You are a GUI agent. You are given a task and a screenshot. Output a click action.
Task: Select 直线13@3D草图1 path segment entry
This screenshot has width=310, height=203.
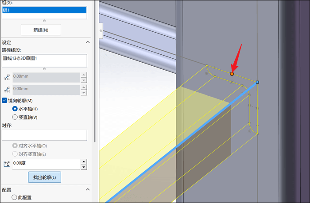pyautogui.click(x=44, y=58)
